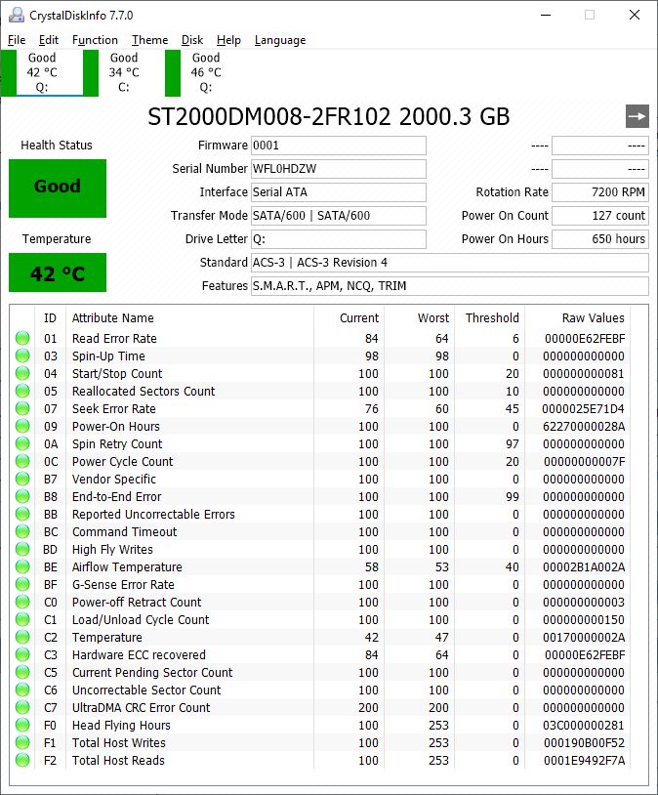Click status orb for G-Sense Error Rate
The width and height of the screenshot is (658, 795).
[x=22, y=585]
